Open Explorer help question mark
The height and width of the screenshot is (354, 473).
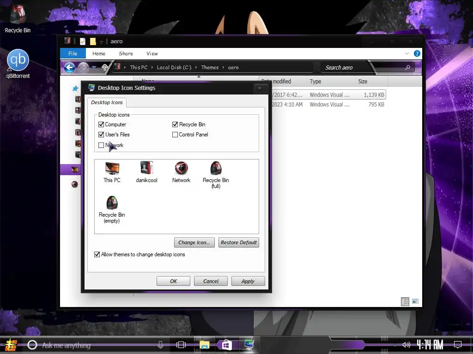[417, 53]
